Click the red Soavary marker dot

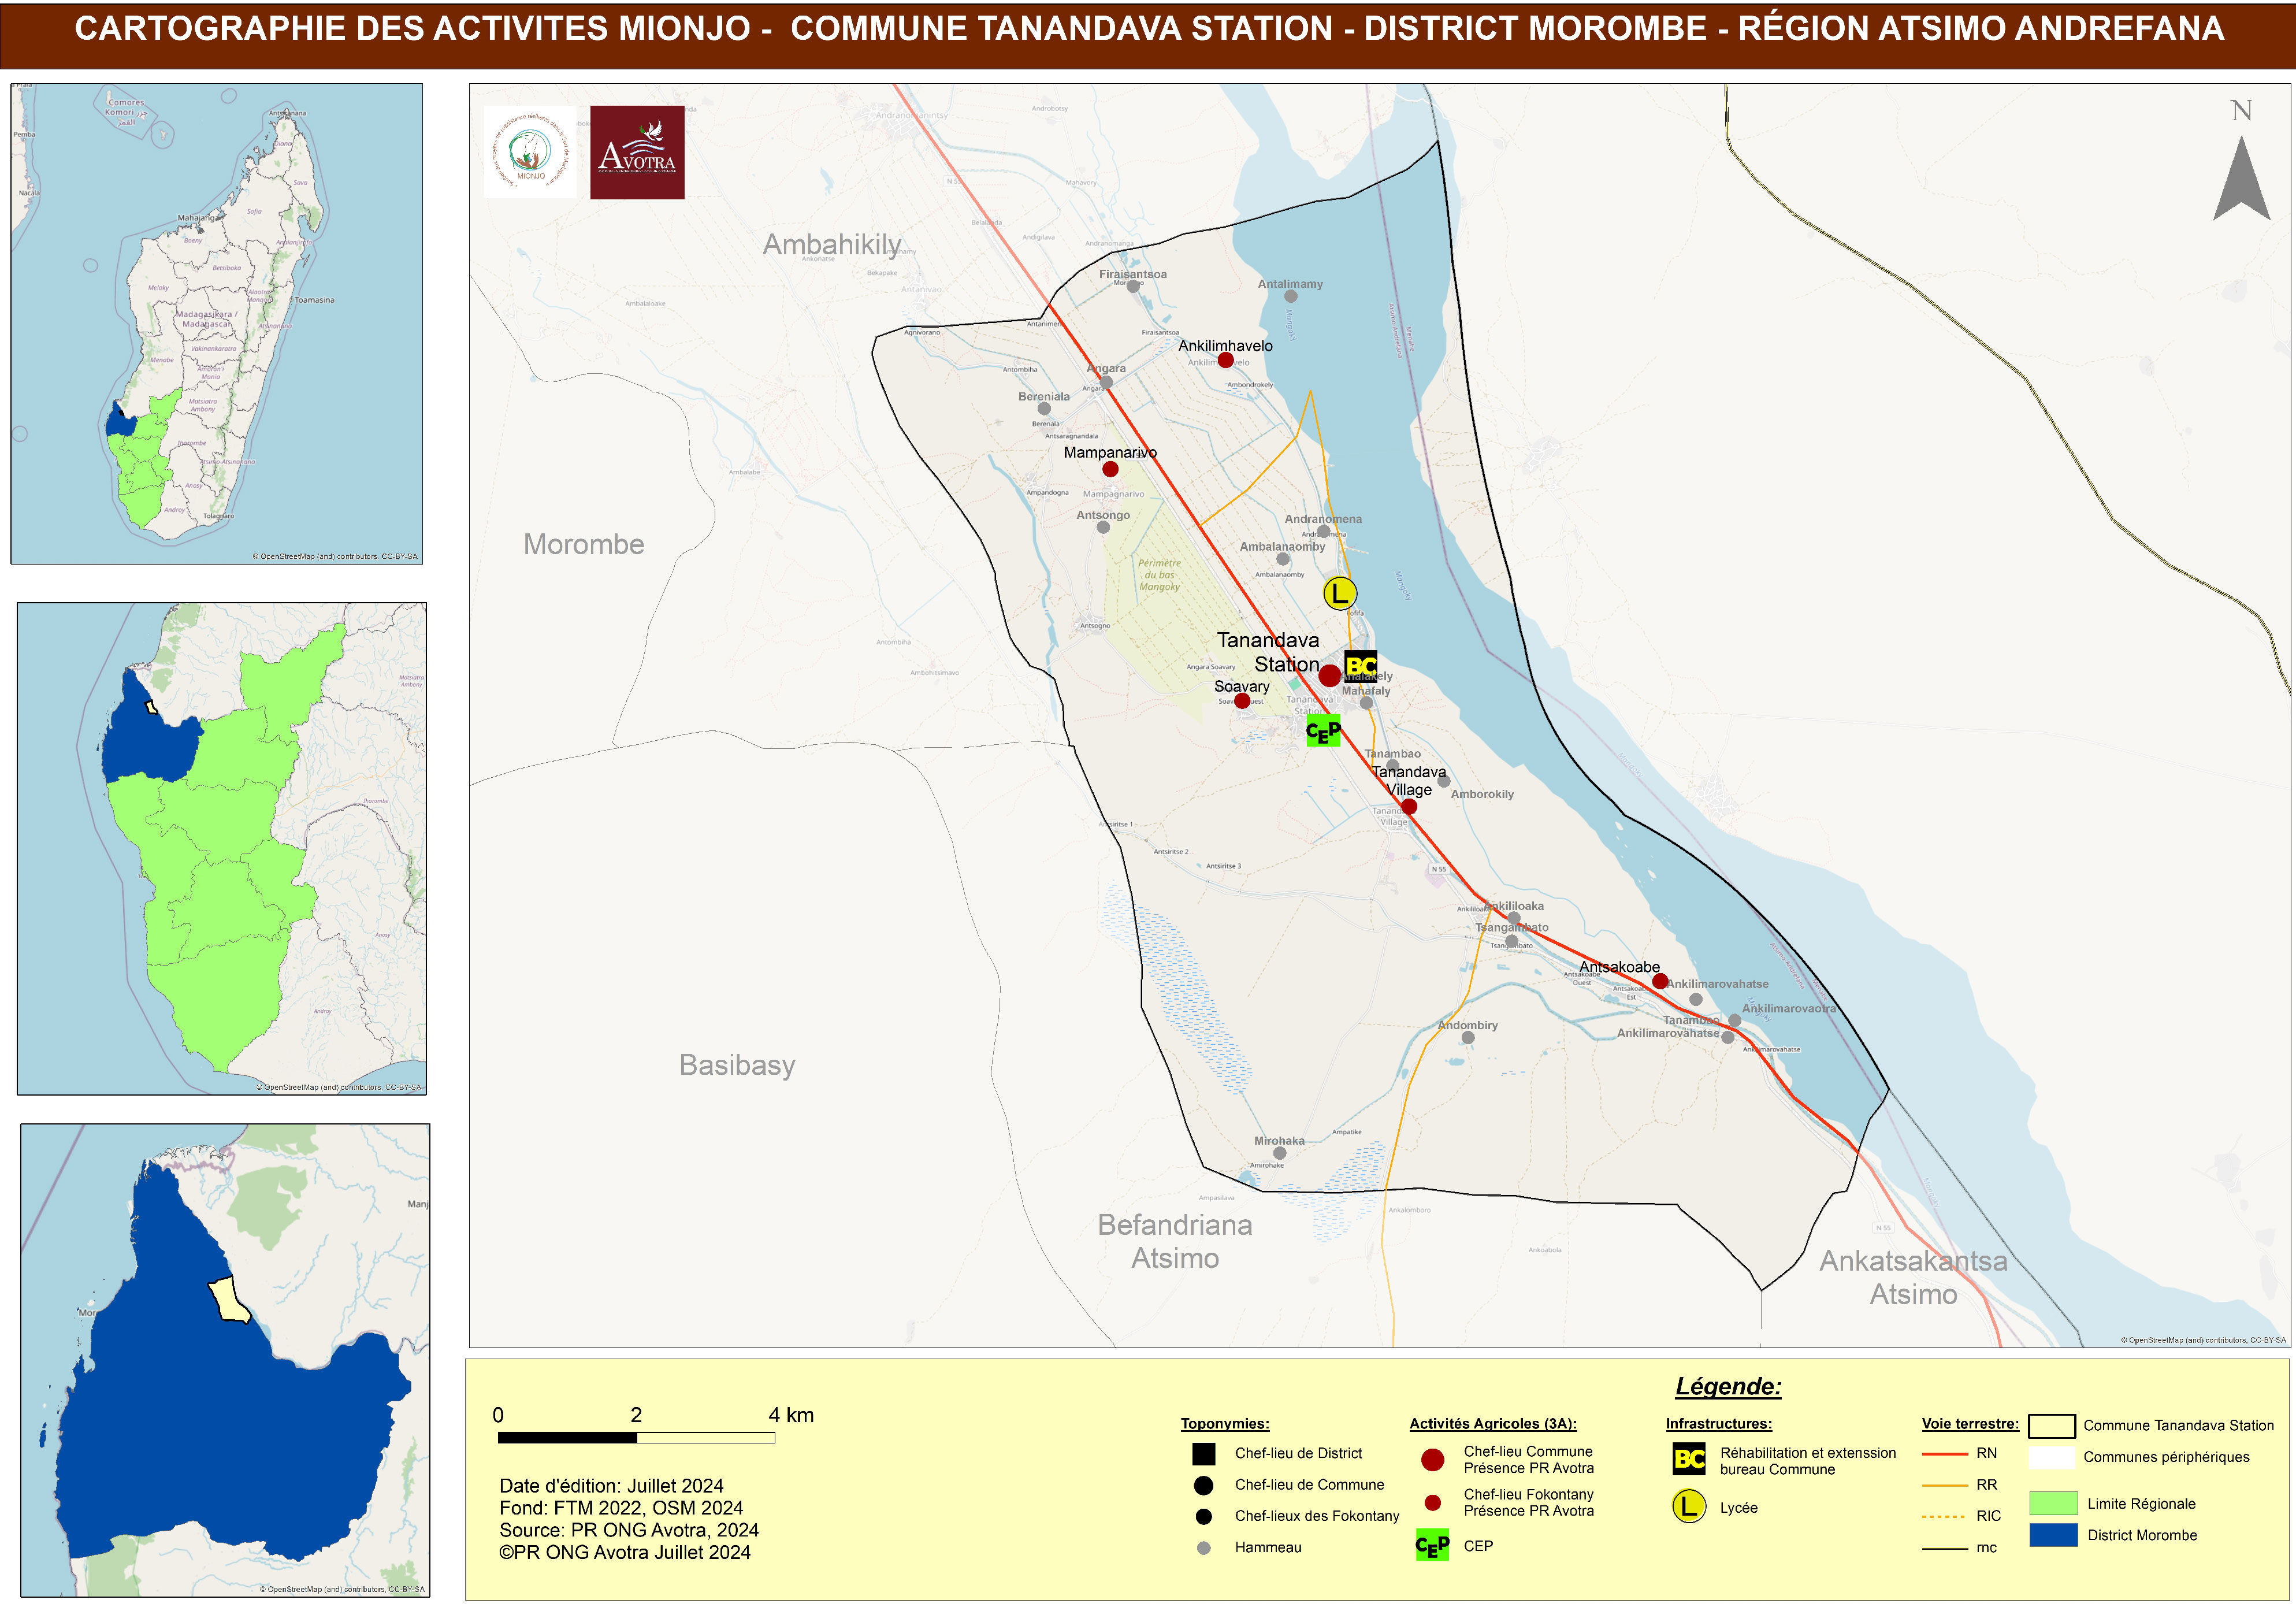[x=1242, y=701]
